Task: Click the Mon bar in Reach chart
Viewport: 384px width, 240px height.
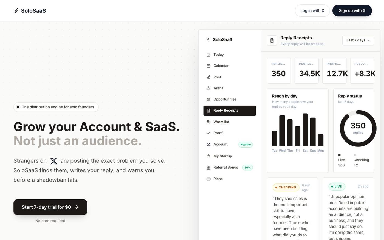Action: pos(321,140)
